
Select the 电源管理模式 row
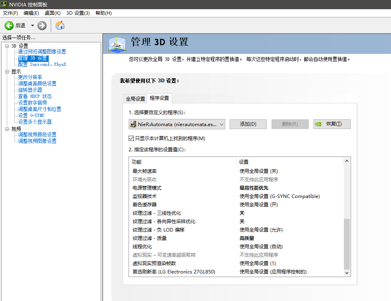(236, 188)
